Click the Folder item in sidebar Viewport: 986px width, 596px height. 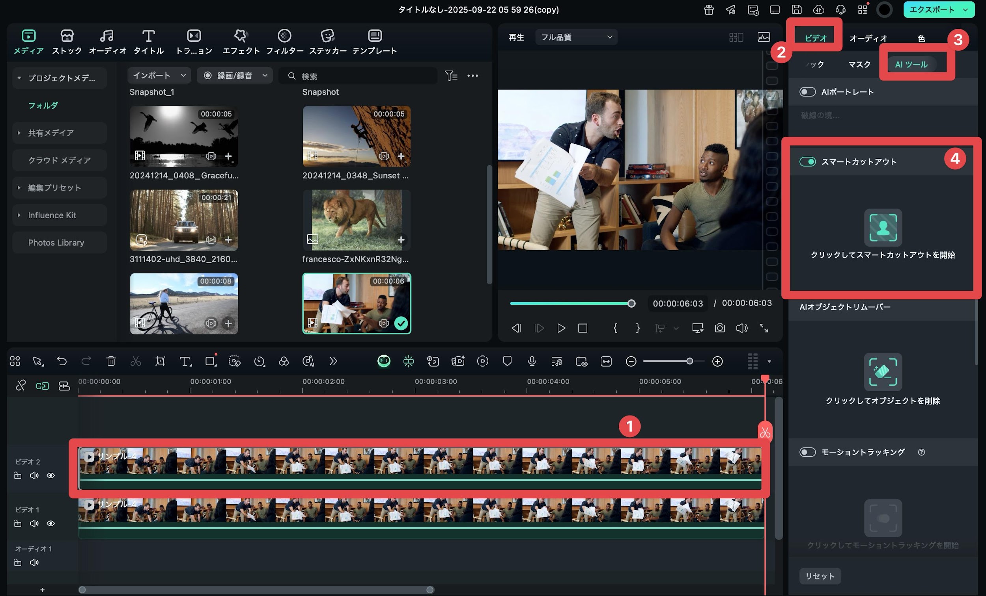point(43,106)
